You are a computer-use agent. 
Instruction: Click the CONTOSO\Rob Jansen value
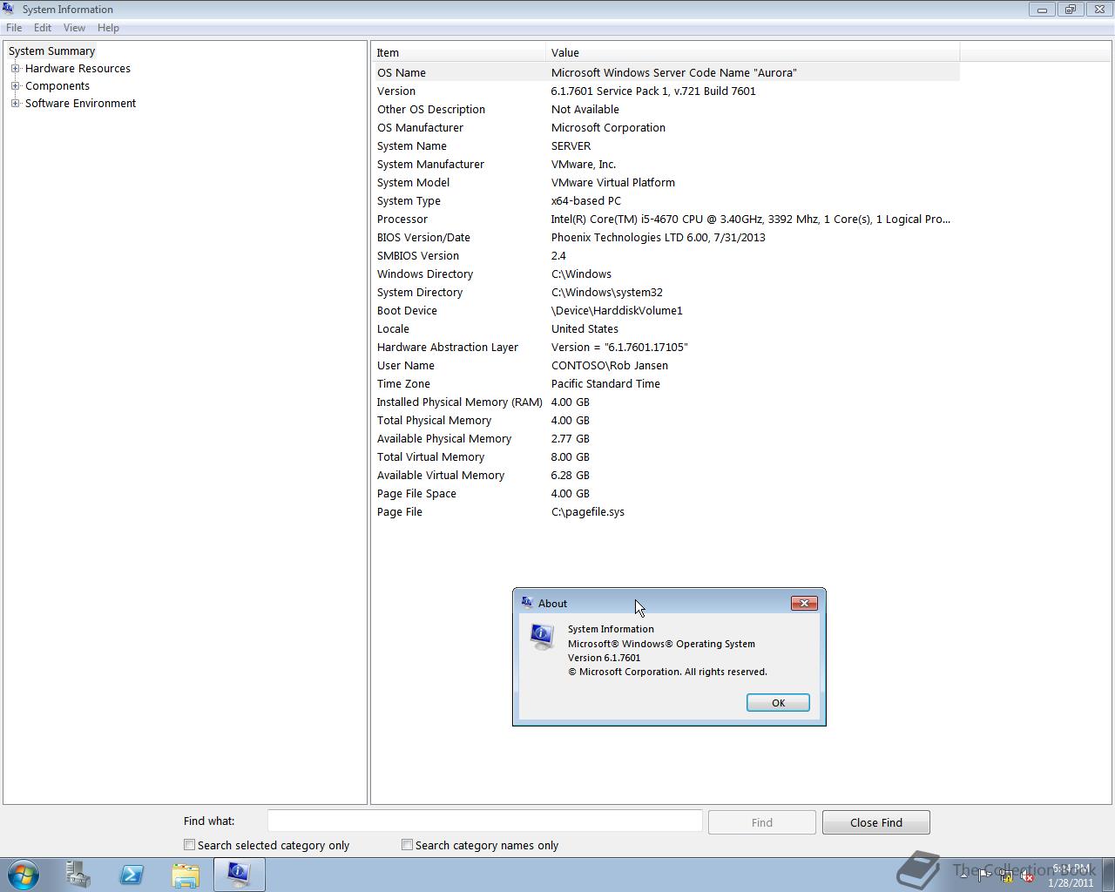coord(610,365)
